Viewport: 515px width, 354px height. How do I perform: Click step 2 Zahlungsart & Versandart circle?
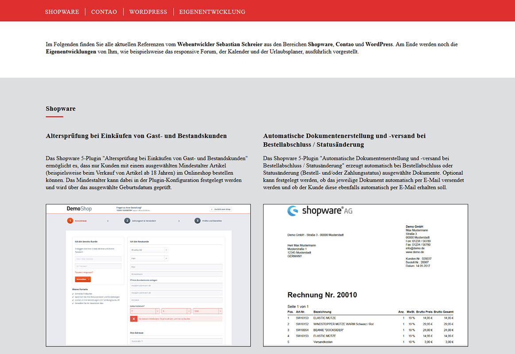tap(127, 221)
